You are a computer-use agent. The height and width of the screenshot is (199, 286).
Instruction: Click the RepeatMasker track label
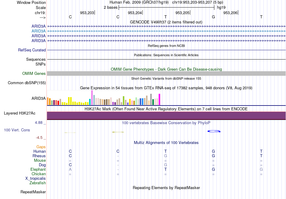pyautogui.click(x=33, y=192)
